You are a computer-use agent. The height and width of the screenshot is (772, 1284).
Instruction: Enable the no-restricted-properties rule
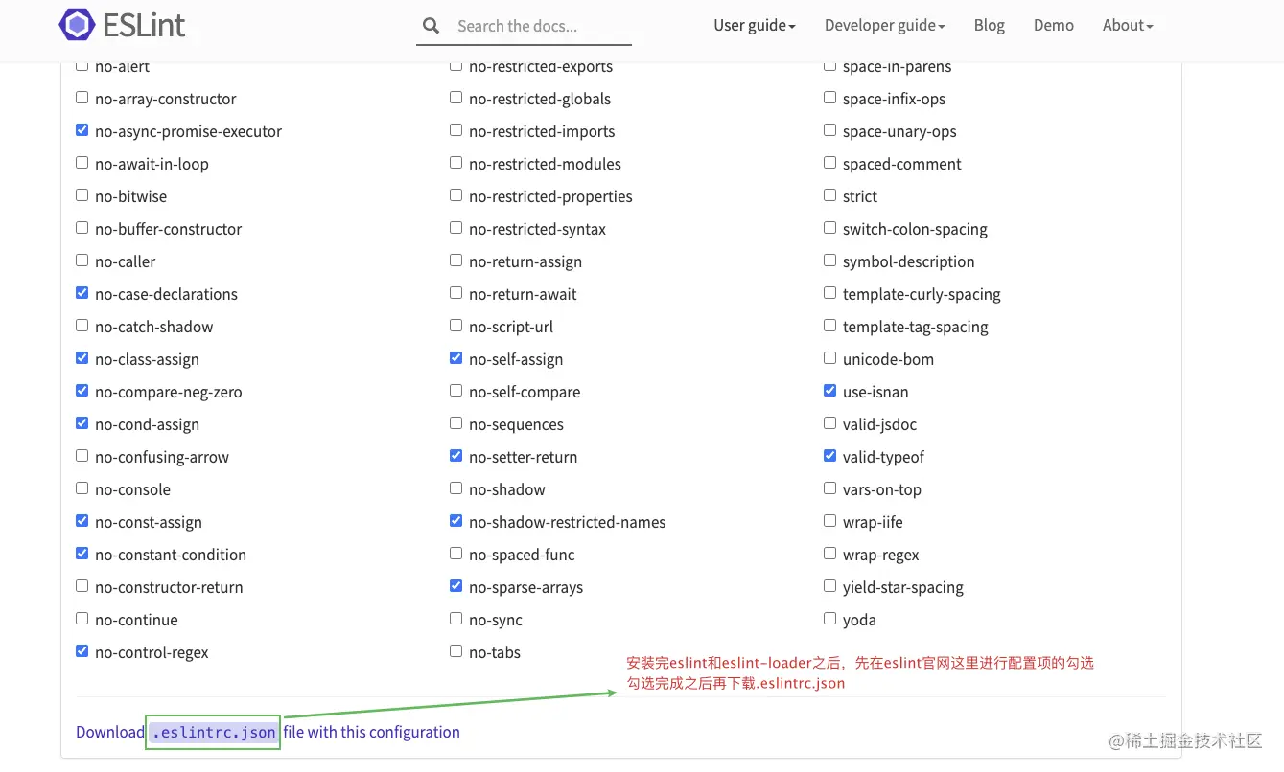click(x=455, y=195)
